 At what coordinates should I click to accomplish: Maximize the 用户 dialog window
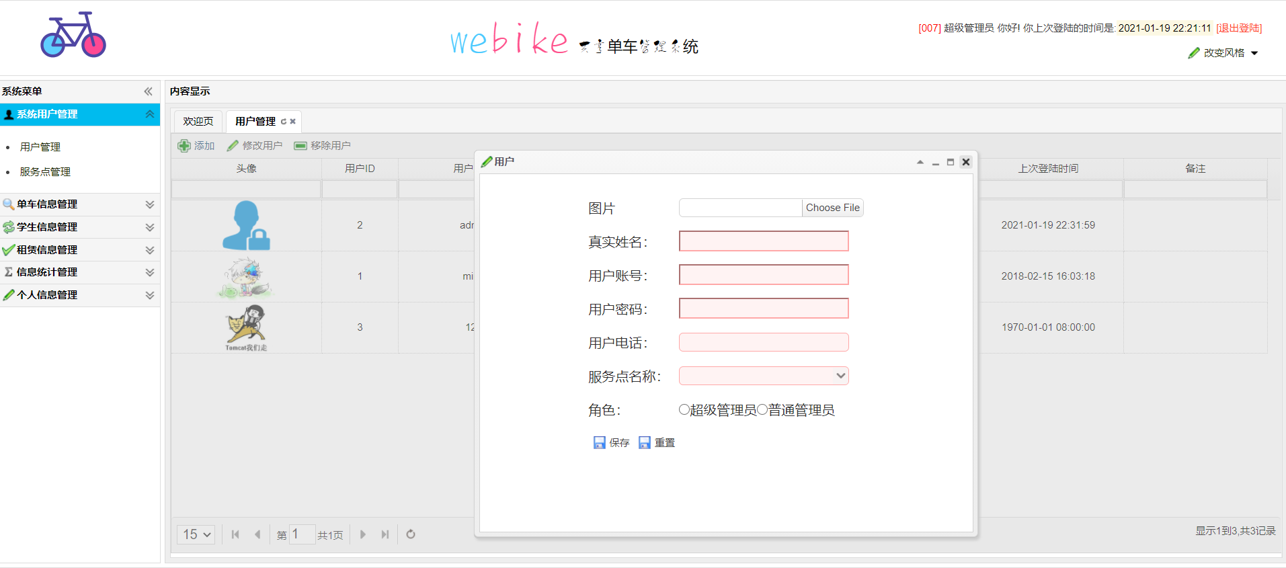pos(951,162)
